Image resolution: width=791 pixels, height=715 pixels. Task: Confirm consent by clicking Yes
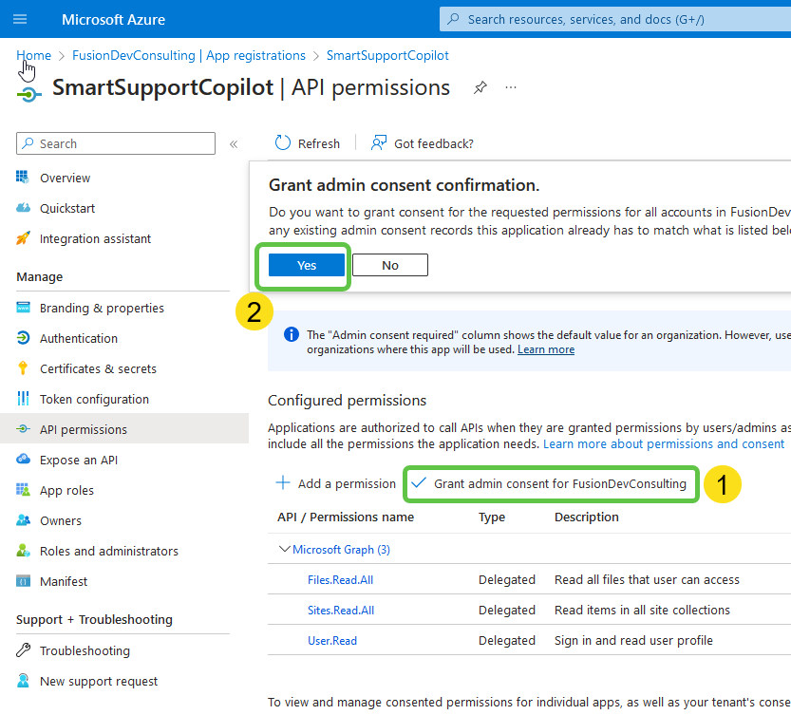[303, 265]
